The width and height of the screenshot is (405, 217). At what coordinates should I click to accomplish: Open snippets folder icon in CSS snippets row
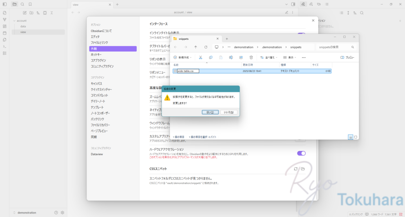click(x=303, y=169)
